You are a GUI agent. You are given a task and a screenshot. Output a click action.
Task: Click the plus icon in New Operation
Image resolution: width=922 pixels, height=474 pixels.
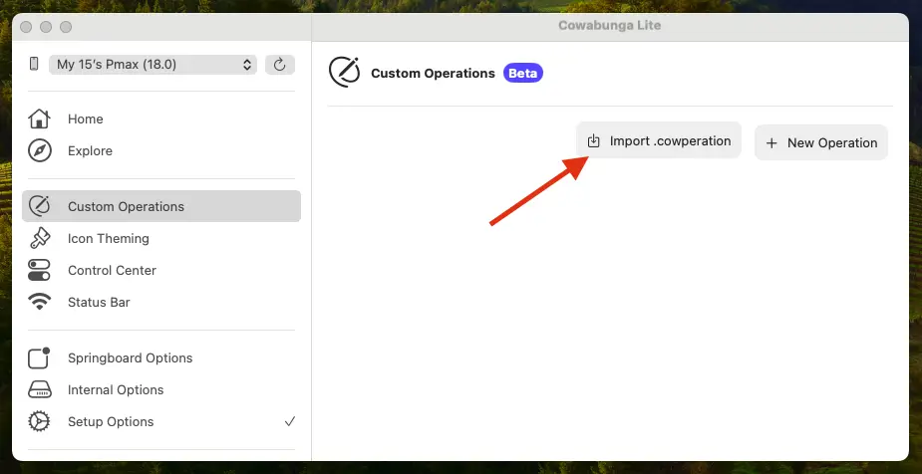pyautogui.click(x=772, y=143)
